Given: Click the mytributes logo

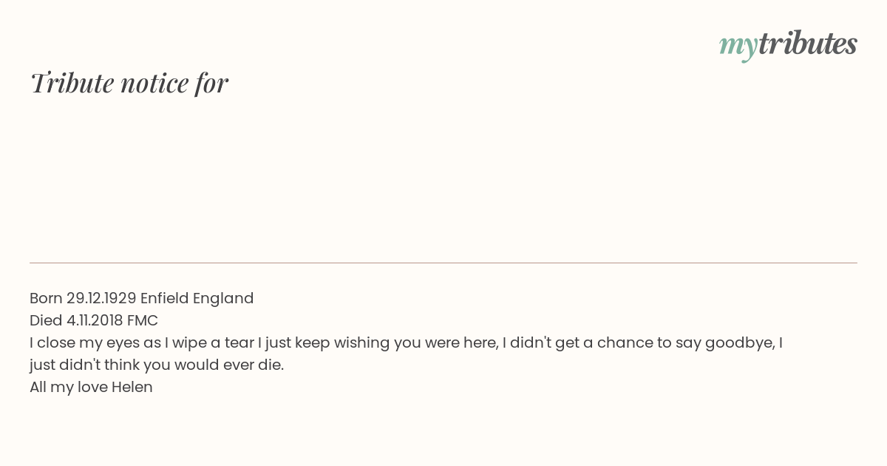Looking at the screenshot, I should click(788, 44).
